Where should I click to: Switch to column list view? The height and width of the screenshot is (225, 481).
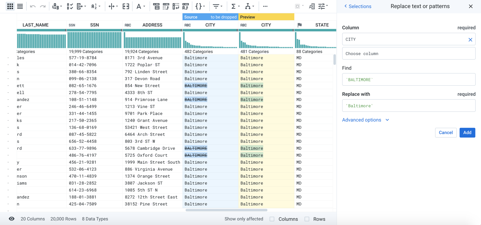tap(20, 6)
